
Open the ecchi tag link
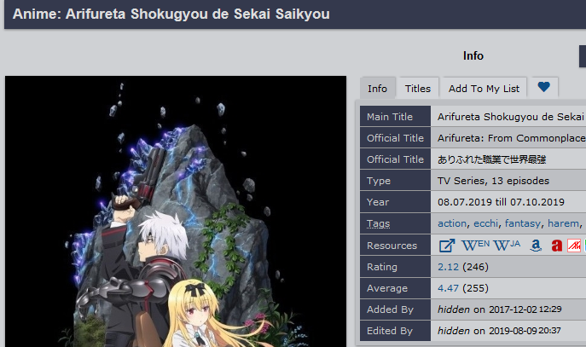(x=485, y=223)
